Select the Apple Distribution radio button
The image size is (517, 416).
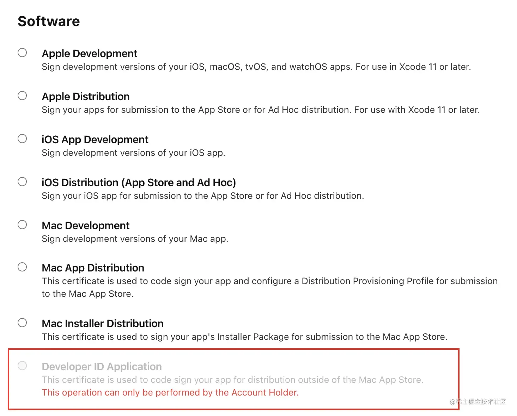[22, 96]
